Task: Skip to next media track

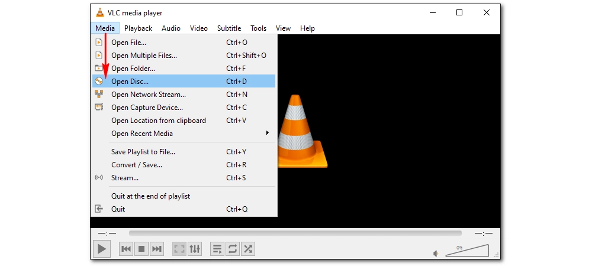Action: 157,249
